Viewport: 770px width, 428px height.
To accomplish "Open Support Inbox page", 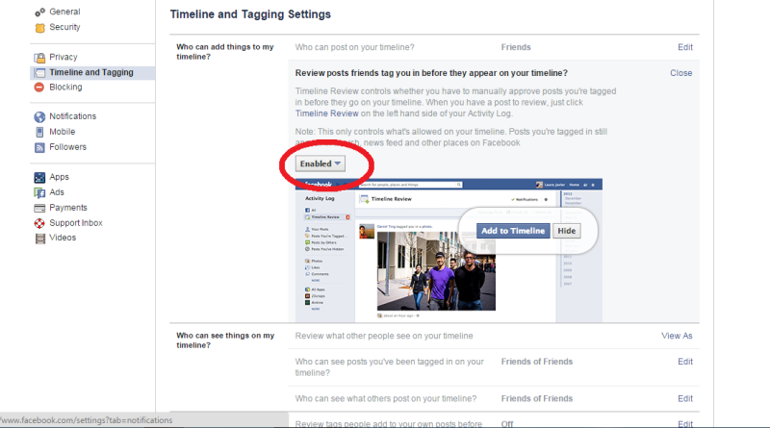I will point(76,223).
